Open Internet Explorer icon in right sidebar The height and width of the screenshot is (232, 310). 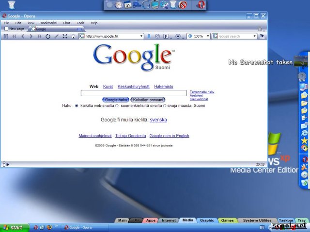click(x=305, y=133)
